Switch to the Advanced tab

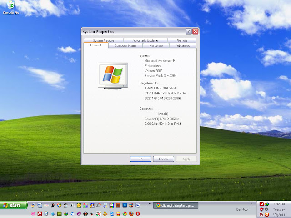coord(183,45)
